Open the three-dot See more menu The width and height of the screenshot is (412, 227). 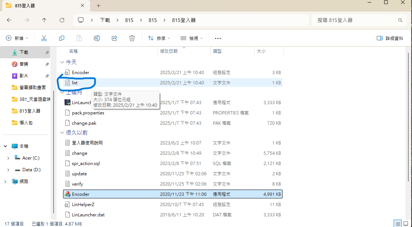(218, 39)
